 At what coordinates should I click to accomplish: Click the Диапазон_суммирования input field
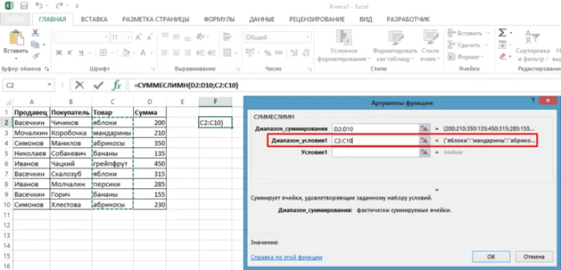pos(375,128)
